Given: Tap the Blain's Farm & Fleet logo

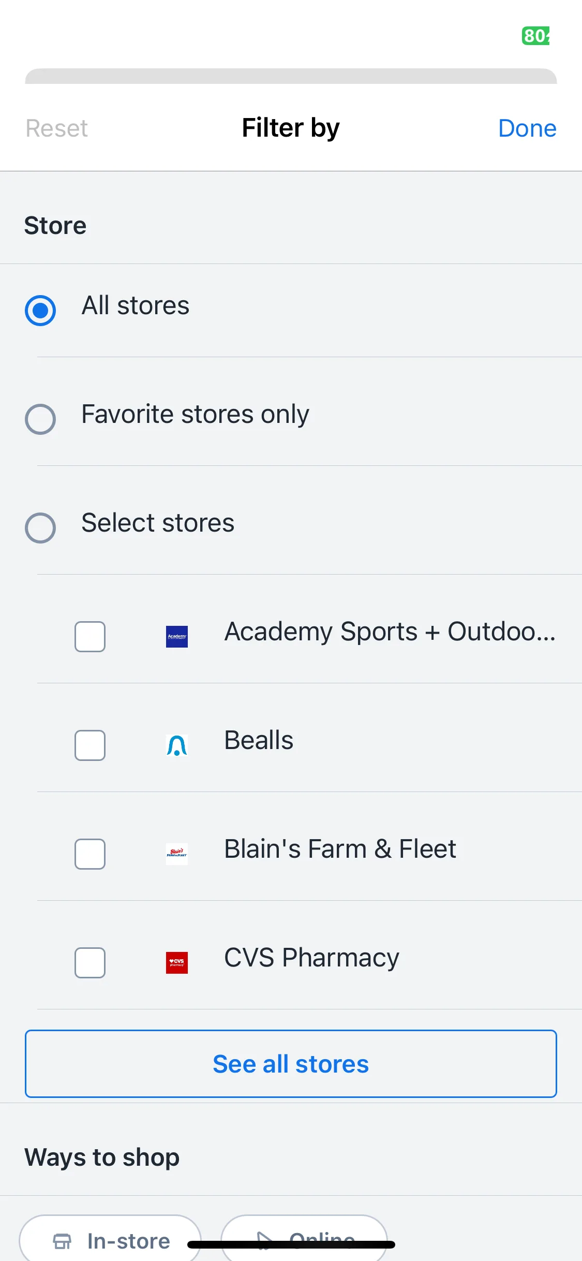Looking at the screenshot, I should [177, 854].
